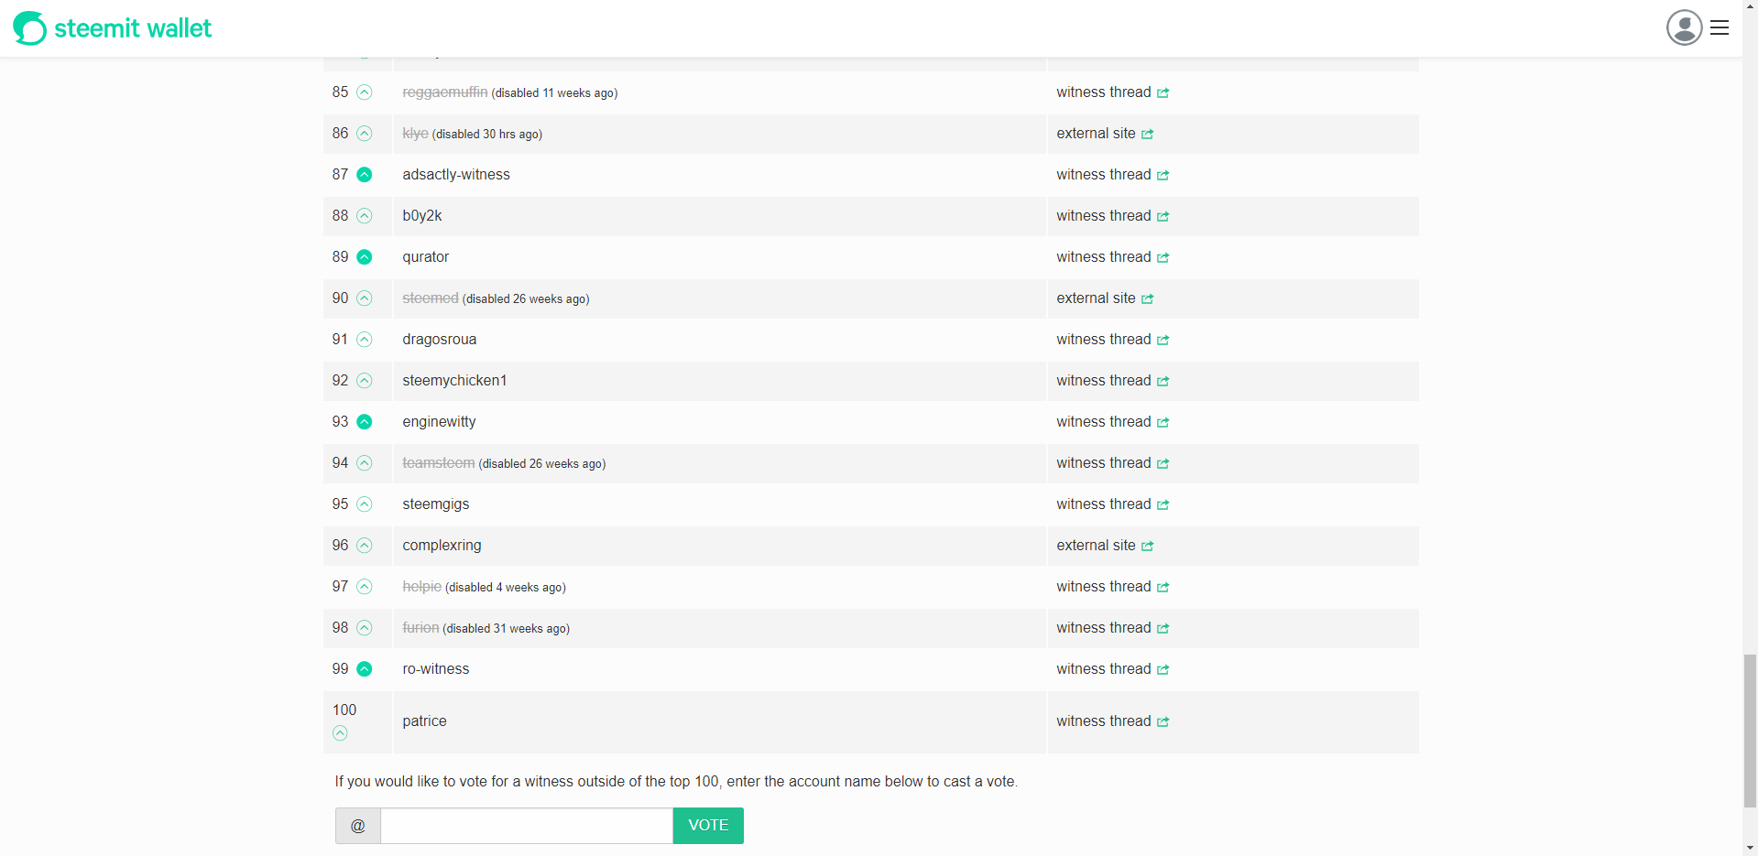Toggle vote for ro-witness
This screenshot has height=856, width=1758.
point(365,669)
